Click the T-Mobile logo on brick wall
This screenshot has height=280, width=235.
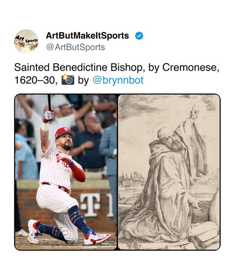click(x=90, y=205)
